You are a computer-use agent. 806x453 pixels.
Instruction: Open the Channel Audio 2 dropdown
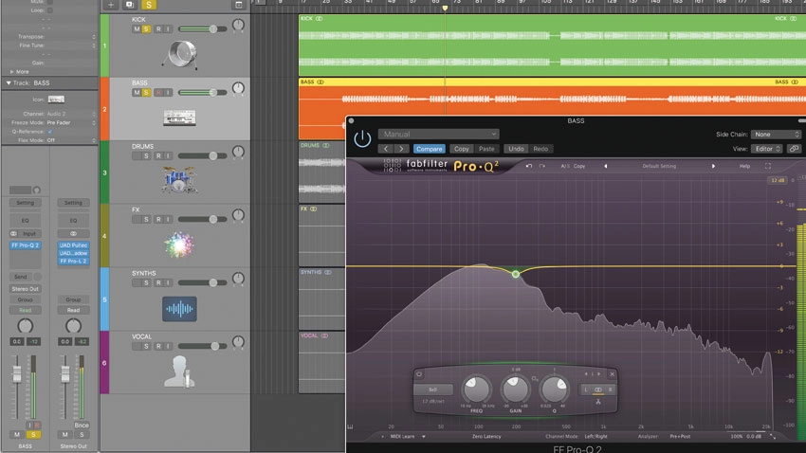click(70, 114)
